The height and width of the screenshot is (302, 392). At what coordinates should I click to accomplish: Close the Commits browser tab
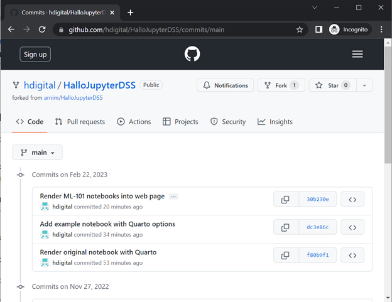112,13
